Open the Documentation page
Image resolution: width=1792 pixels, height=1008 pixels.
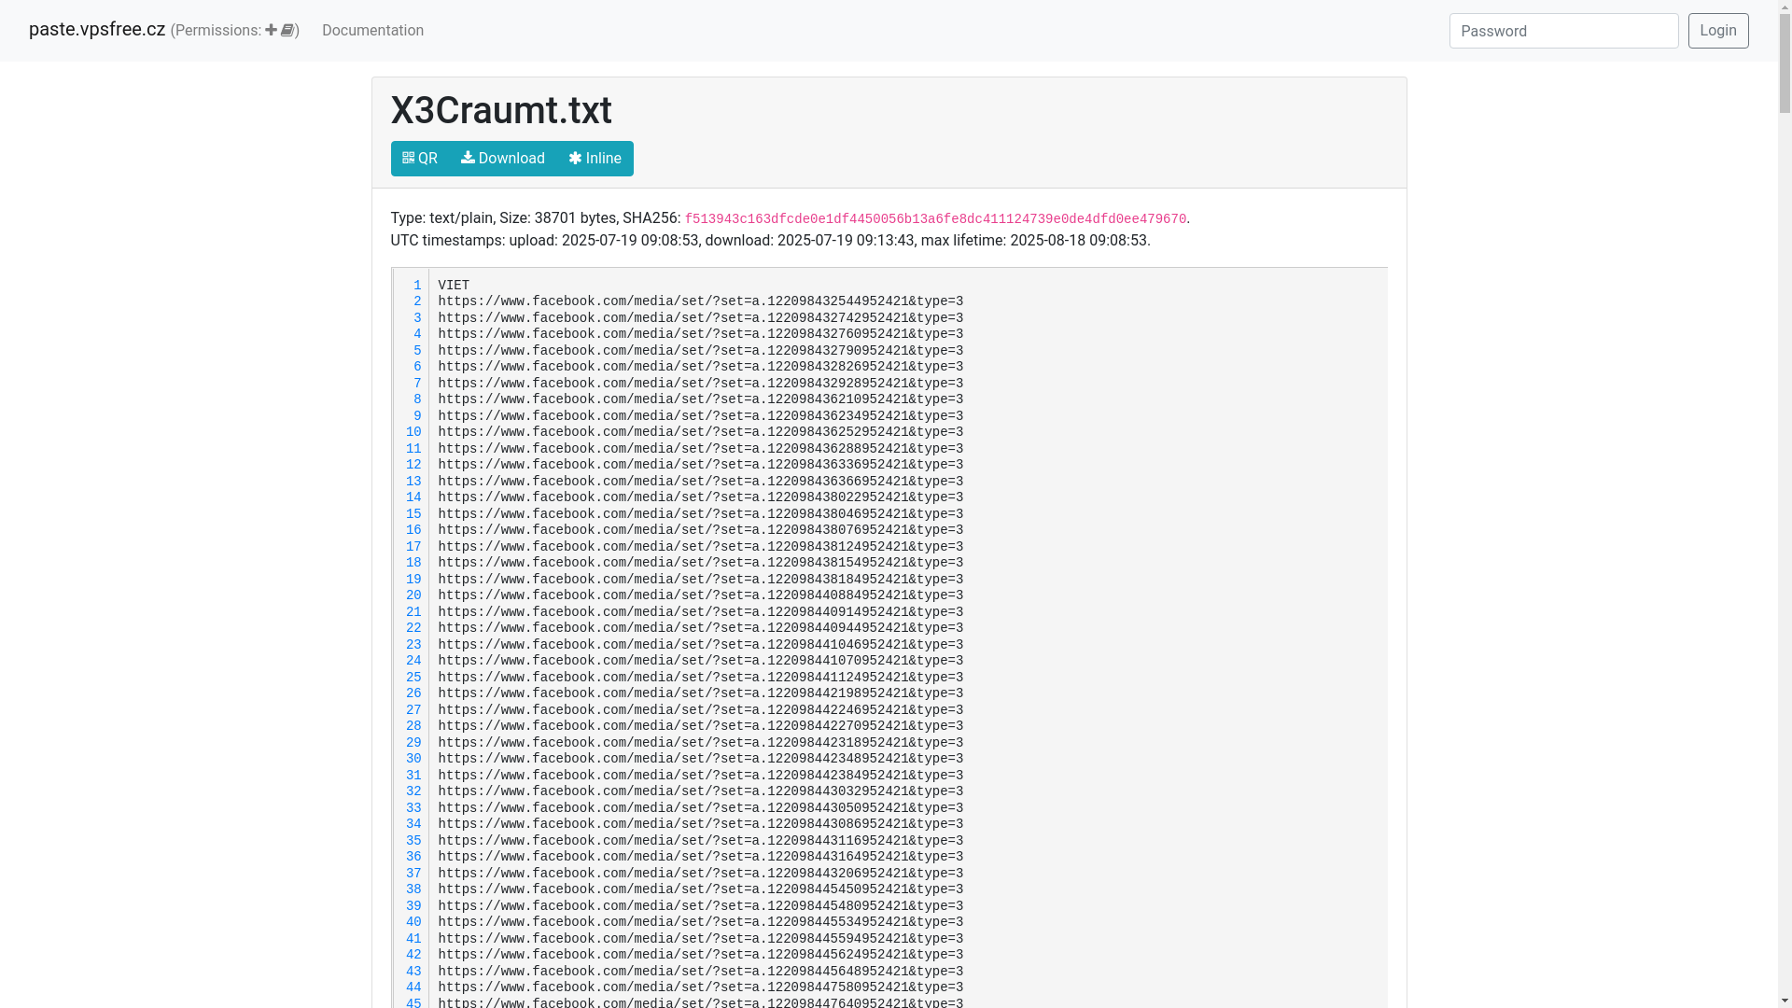(372, 30)
